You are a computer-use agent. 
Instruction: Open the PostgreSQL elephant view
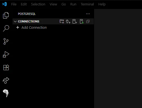(x=6, y=93)
